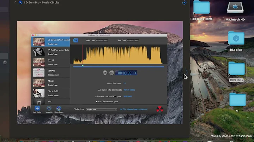The height and width of the screenshot is (142, 254).
Task: Click the green position marker under the waveform
Action: click(83, 66)
